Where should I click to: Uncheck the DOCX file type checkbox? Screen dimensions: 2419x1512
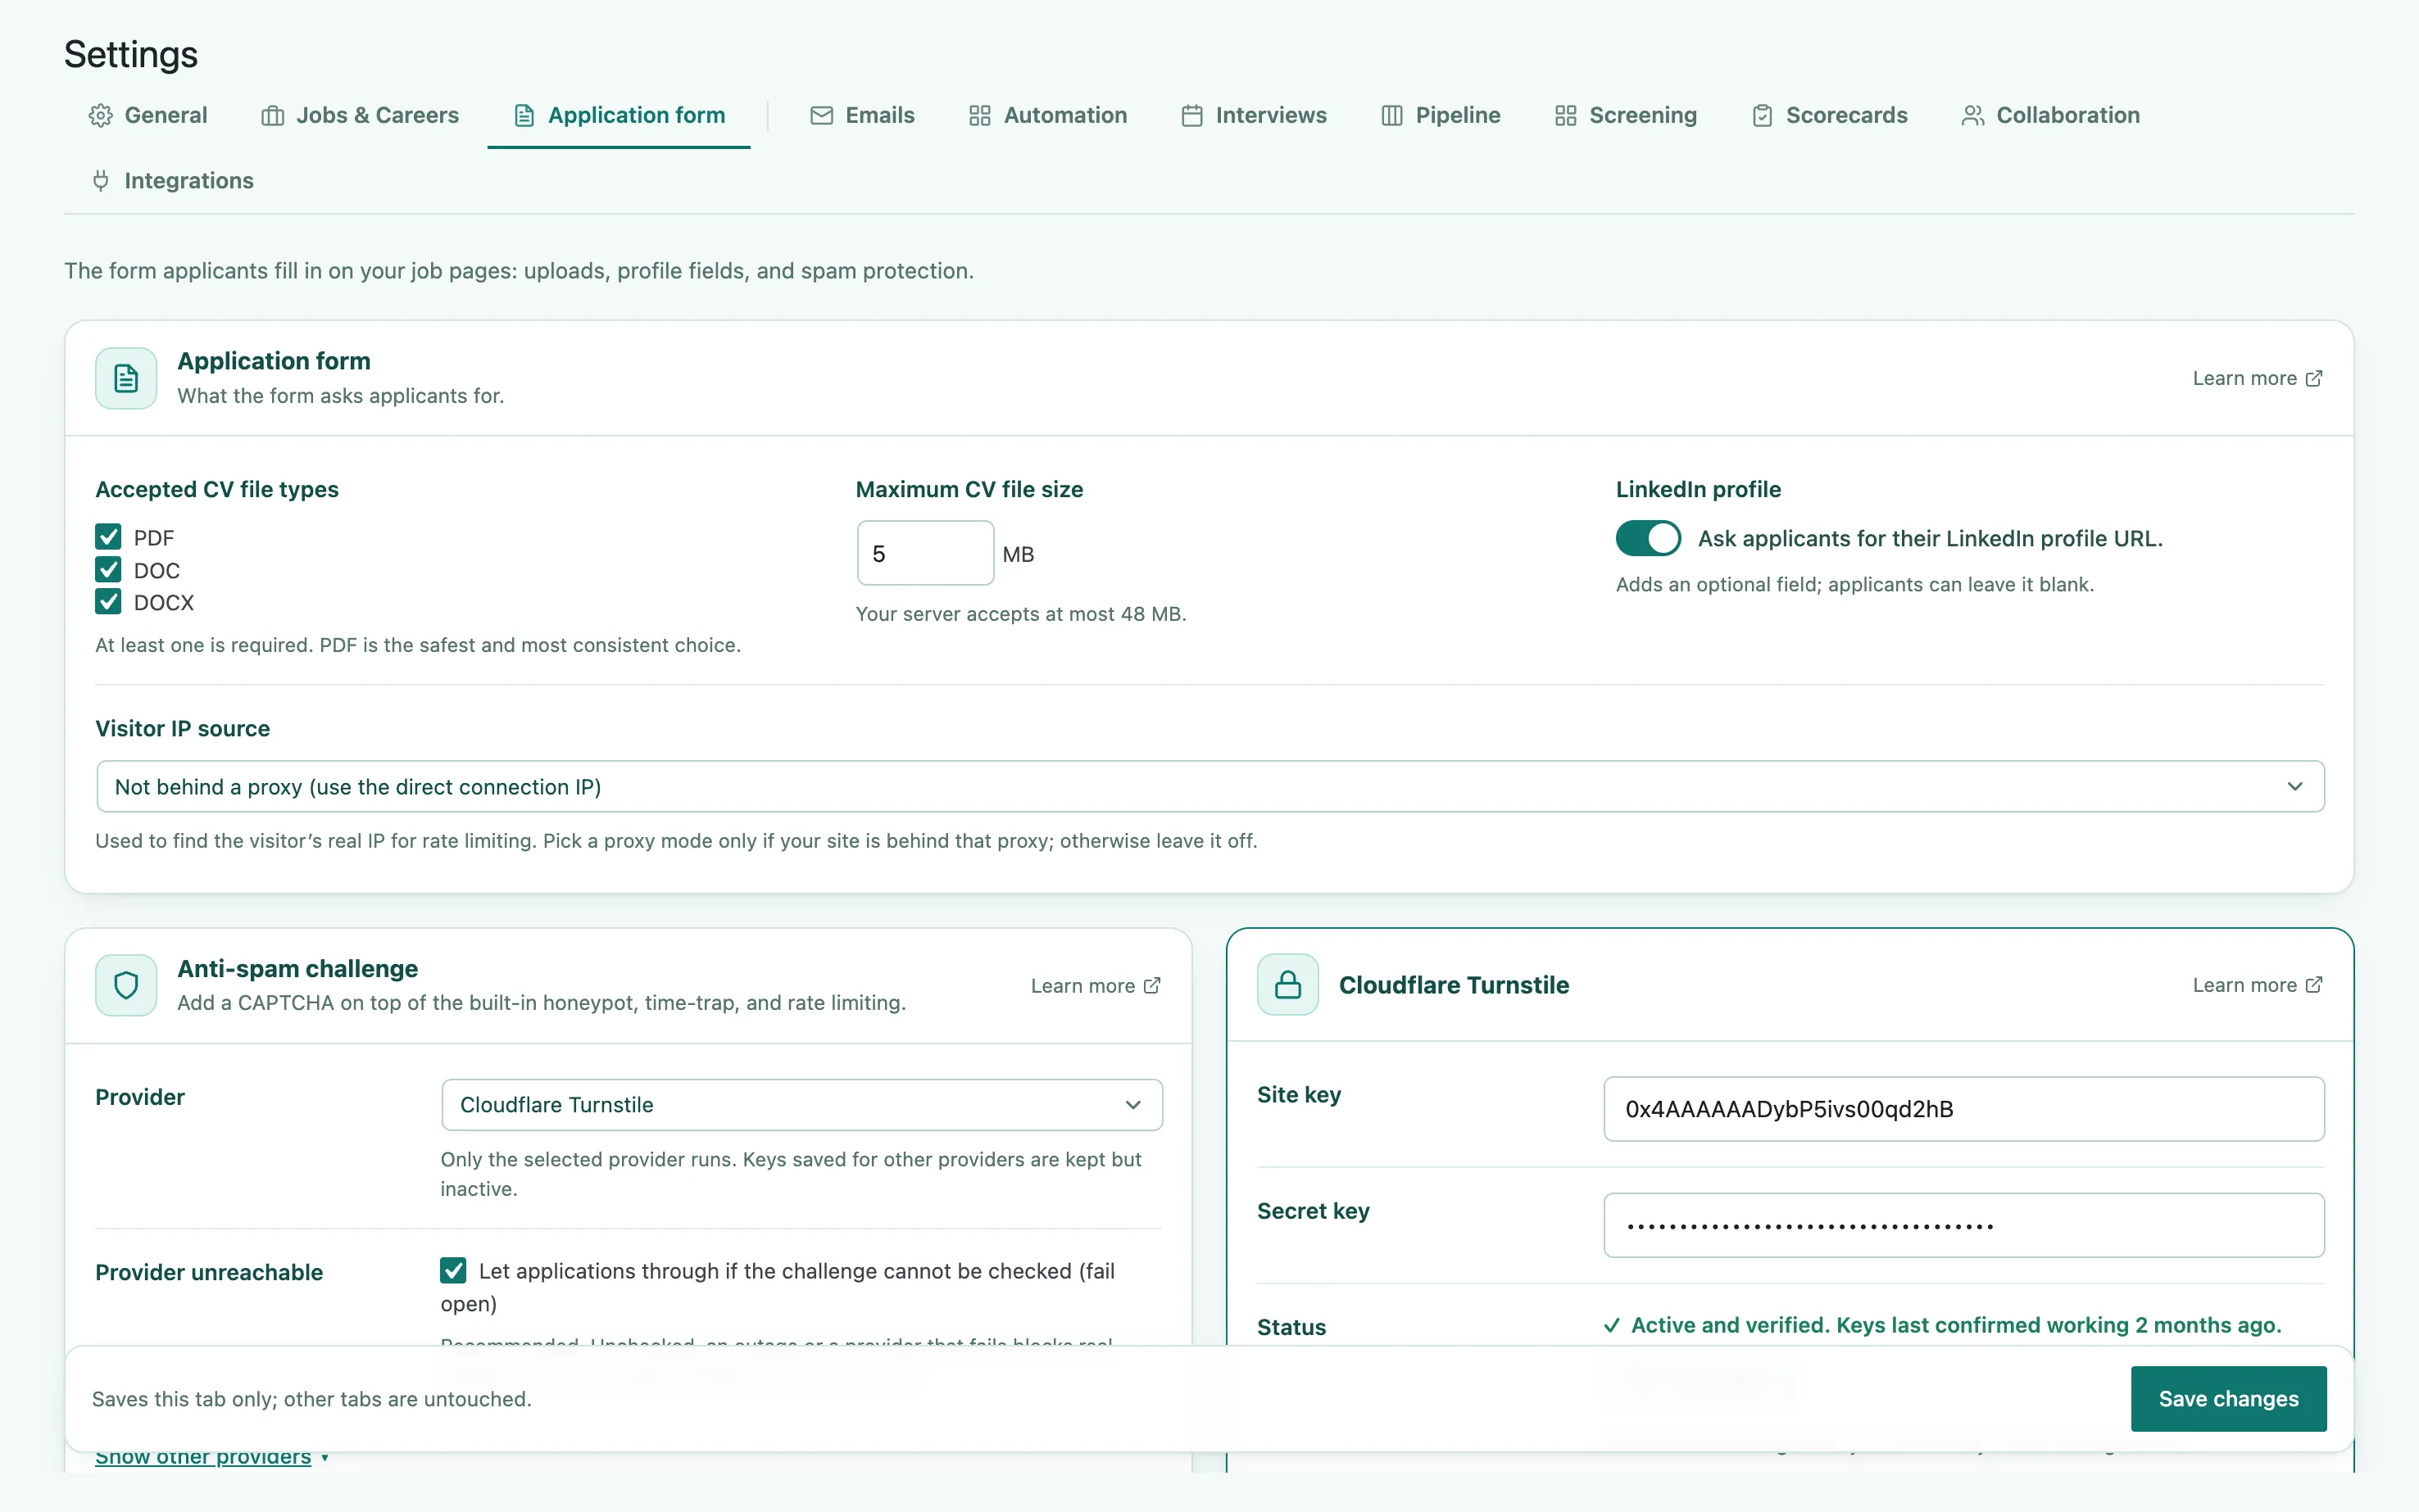click(108, 602)
